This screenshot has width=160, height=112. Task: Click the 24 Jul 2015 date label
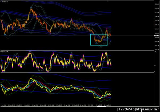pyautogui.click(x=99, y=105)
